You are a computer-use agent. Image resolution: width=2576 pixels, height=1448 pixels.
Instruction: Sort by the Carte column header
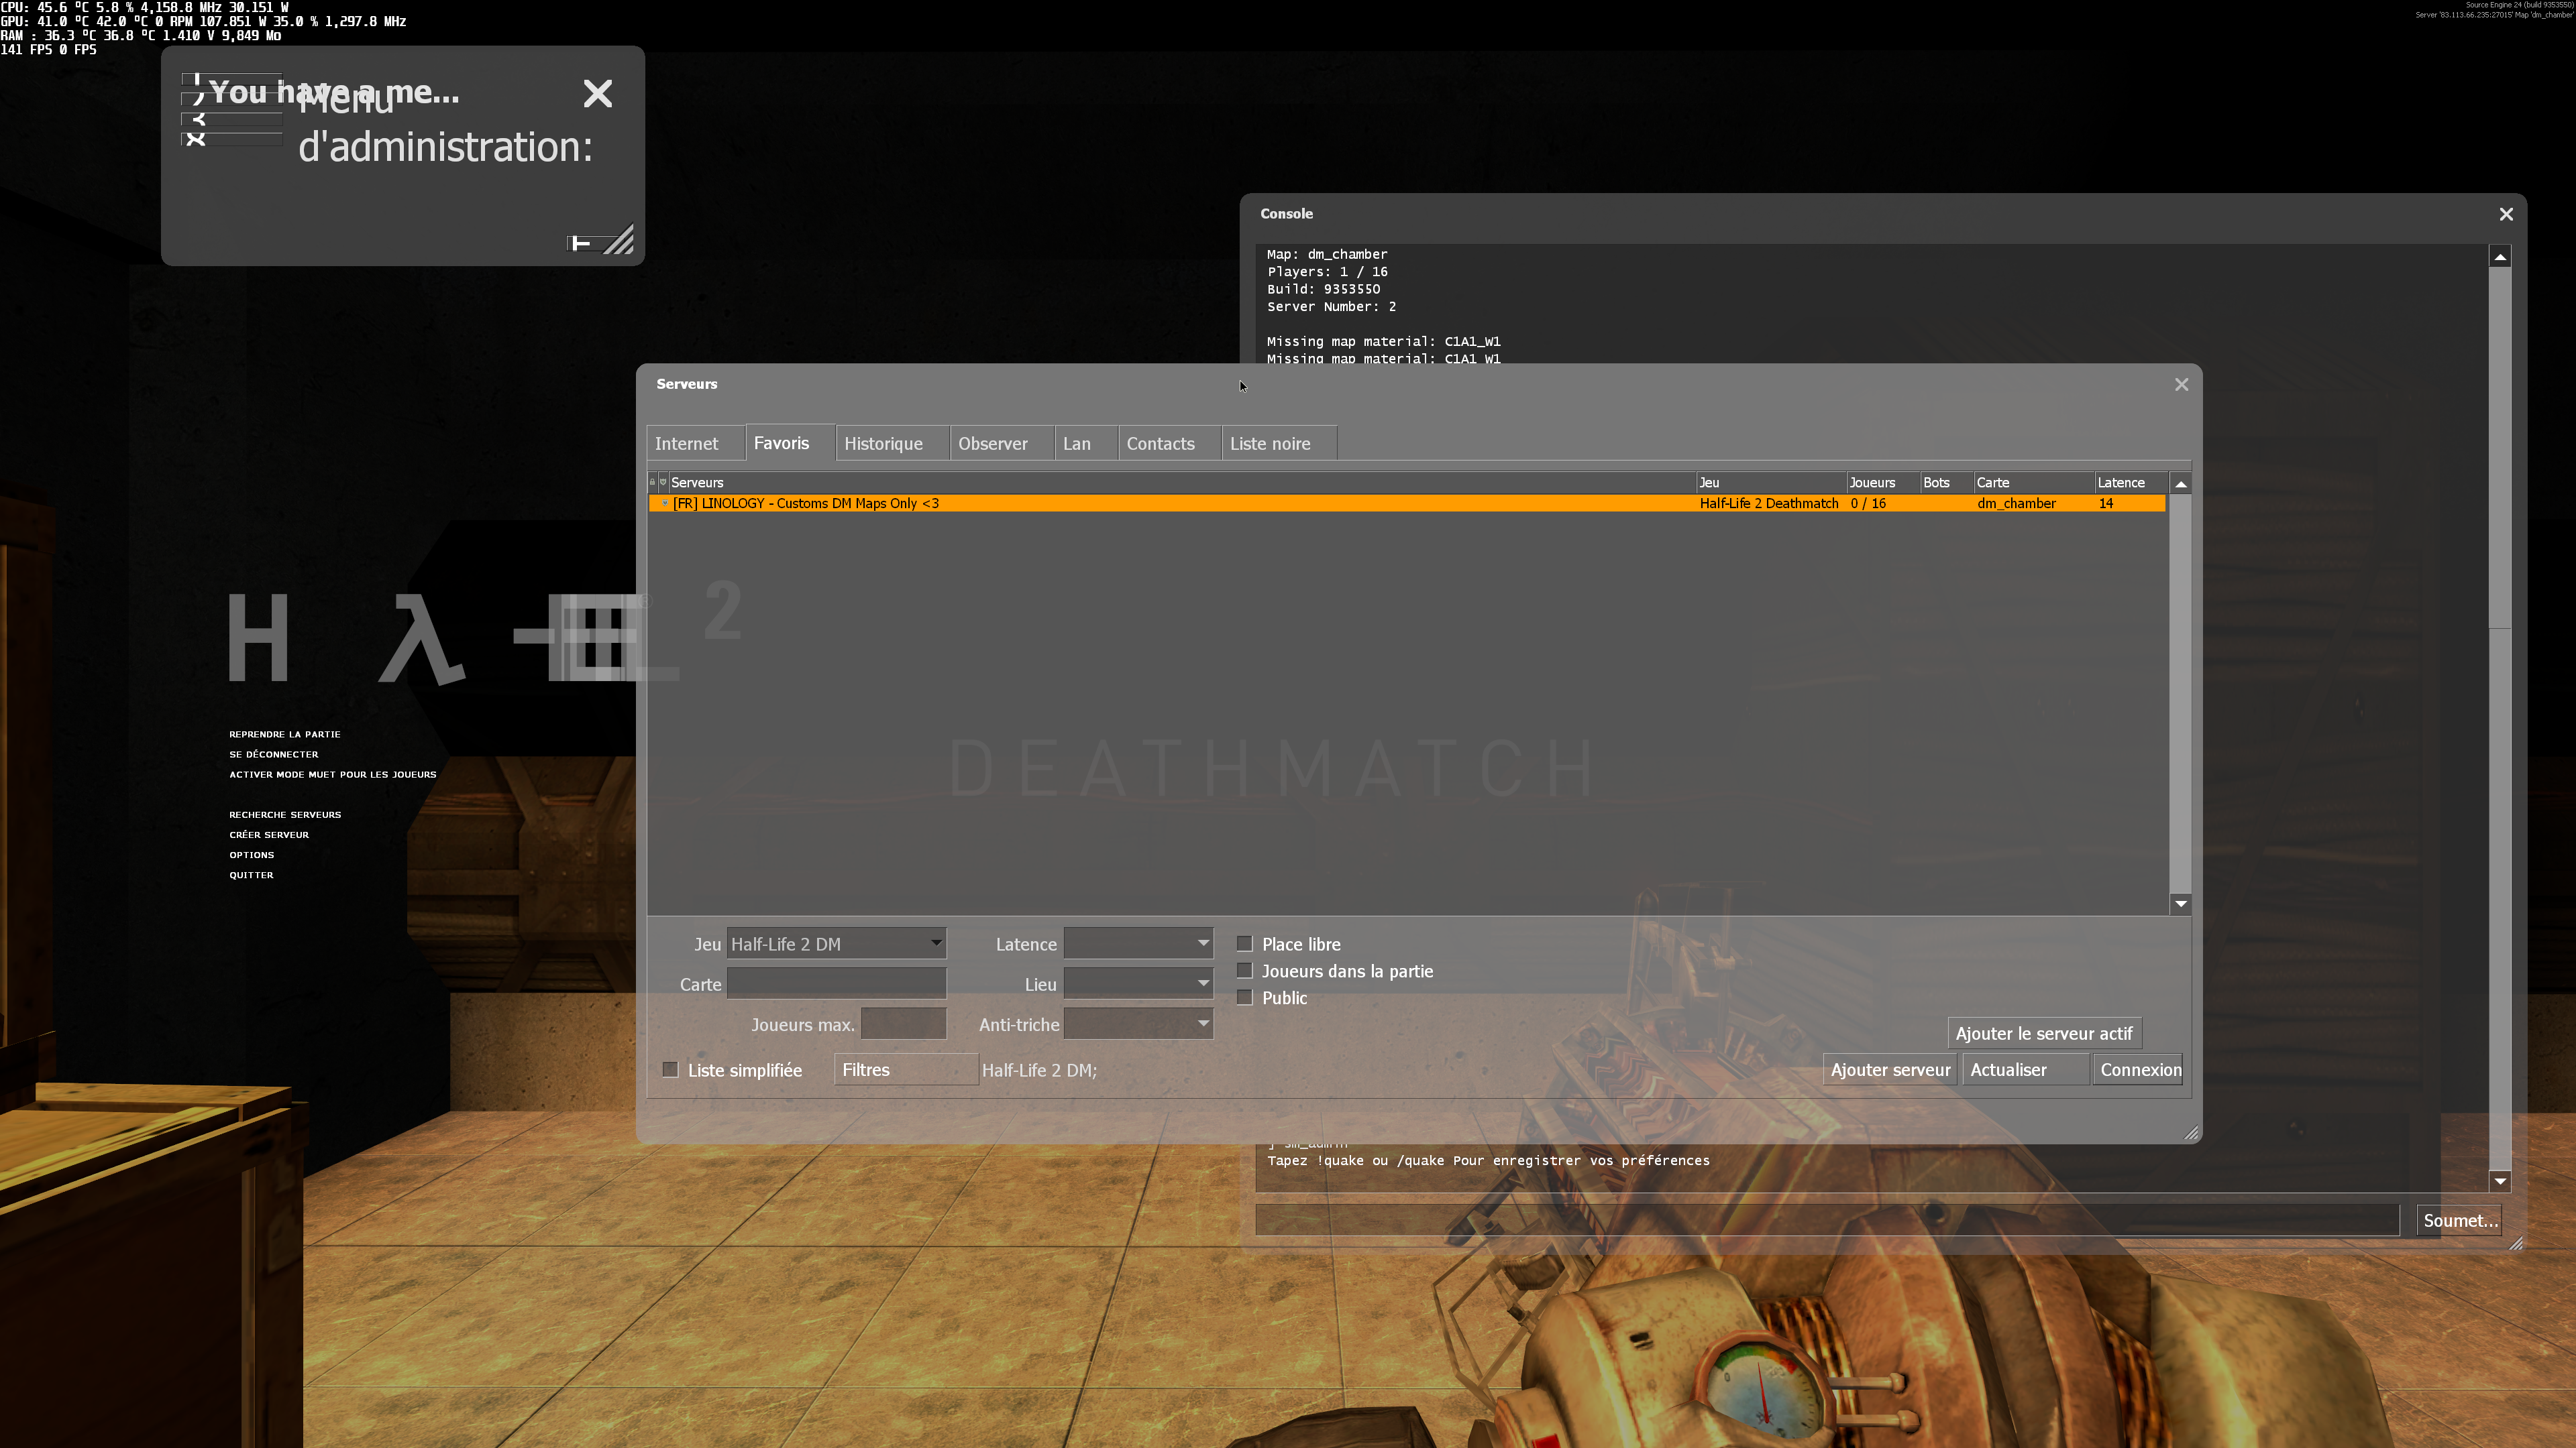click(x=2034, y=483)
